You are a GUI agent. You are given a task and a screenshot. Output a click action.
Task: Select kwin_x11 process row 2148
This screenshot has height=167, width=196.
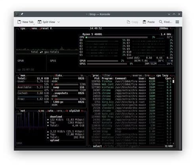click(131, 114)
